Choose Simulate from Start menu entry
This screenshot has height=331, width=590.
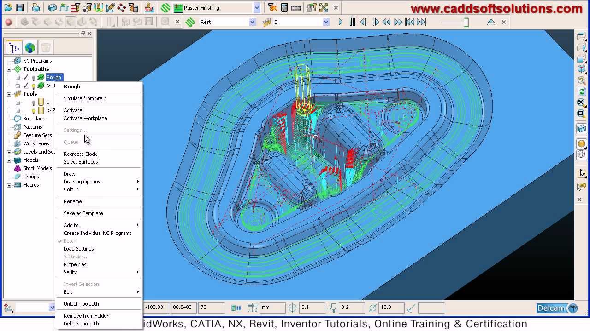coord(85,98)
